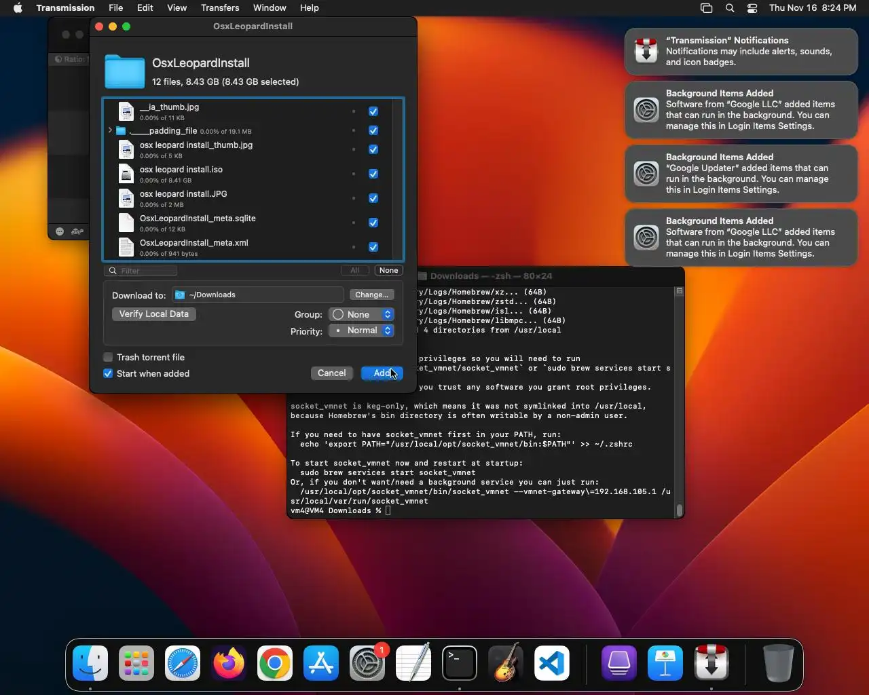The width and height of the screenshot is (869, 695).
Task: Open App Store from the Dock
Action: 321,663
